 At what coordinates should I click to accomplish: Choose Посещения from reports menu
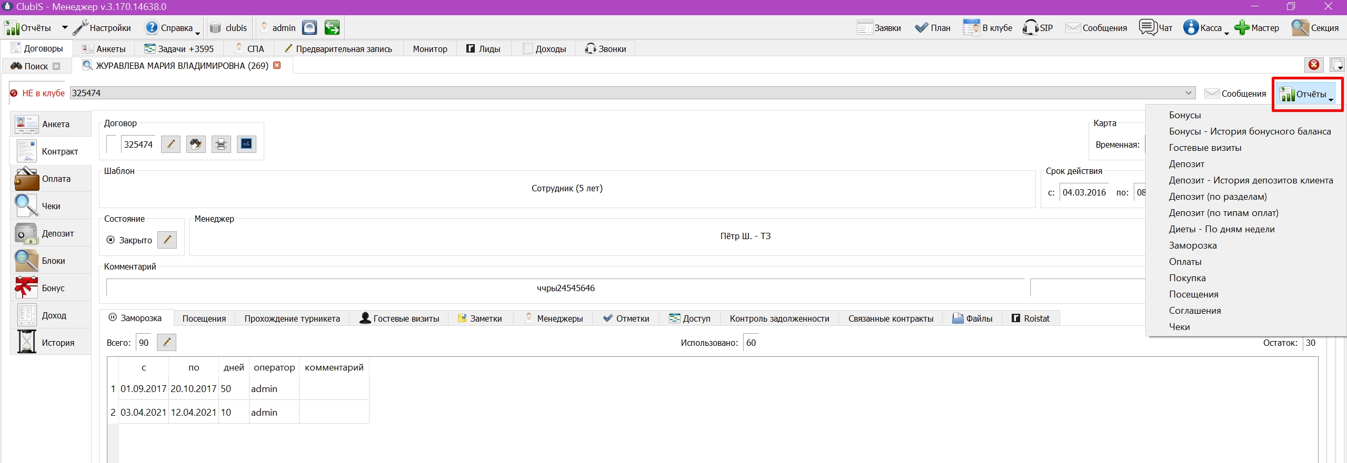click(1193, 294)
